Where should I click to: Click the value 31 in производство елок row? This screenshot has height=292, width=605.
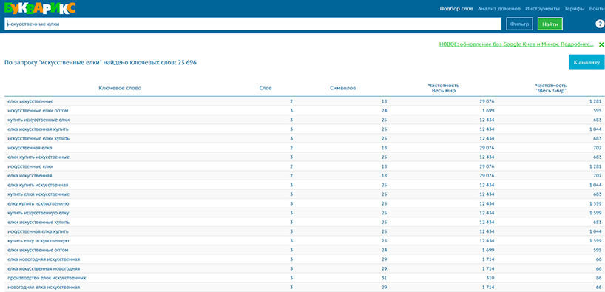[384, 278]
